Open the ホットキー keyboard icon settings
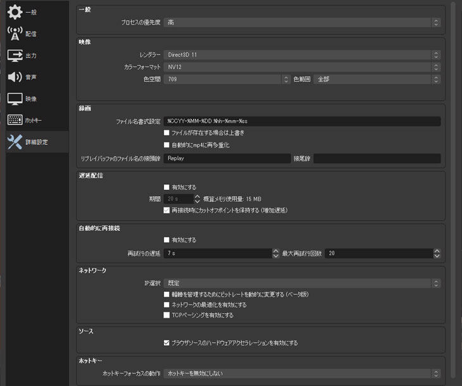Screen dimensions: 462x386 click(15, 120)
